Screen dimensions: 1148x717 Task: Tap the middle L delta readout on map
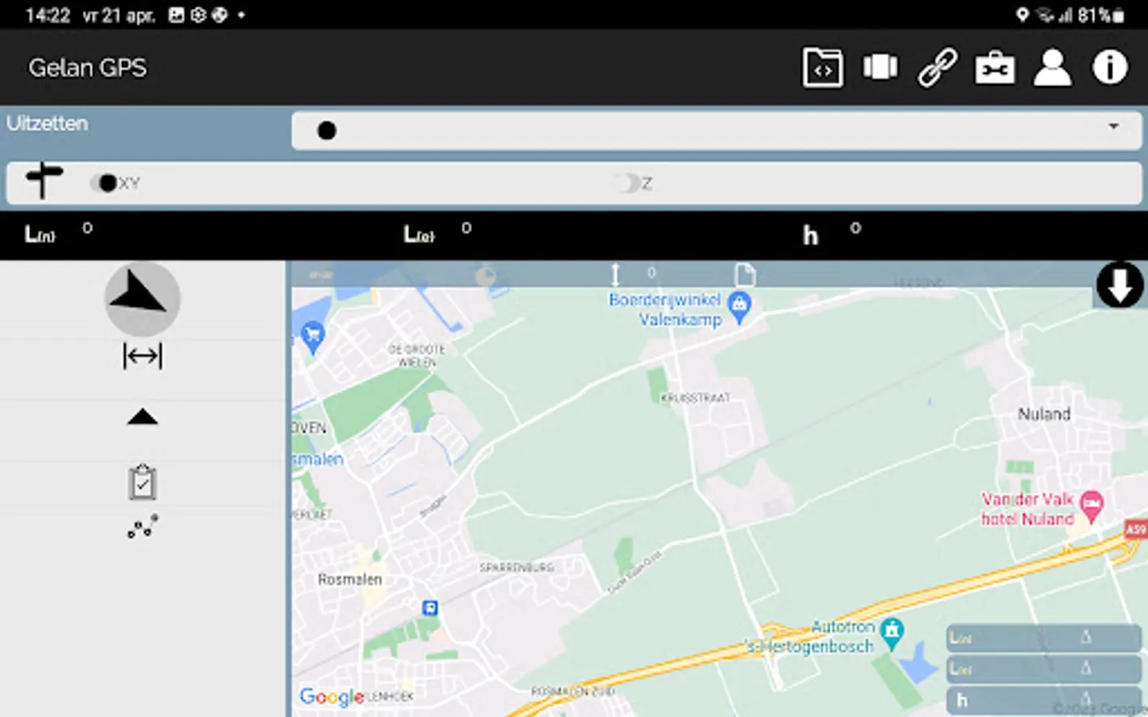(1044, 668)
